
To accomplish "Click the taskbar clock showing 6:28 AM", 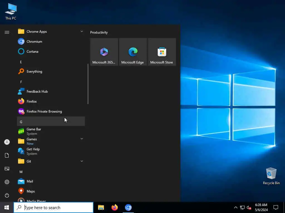I will coord(261,207).
